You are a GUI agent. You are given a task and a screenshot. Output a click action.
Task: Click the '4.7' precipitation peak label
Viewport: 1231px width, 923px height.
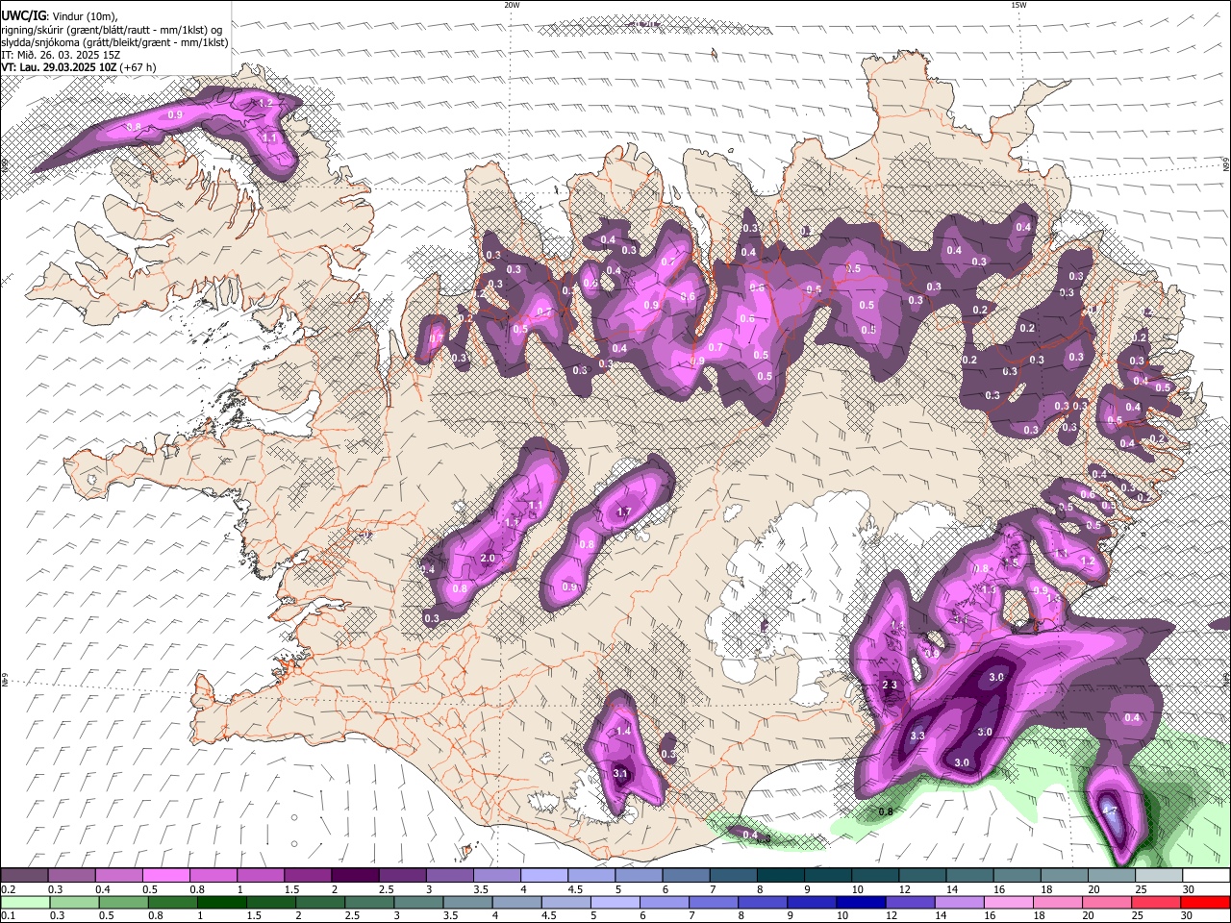pyautogui.click(x=1109, y=811)
